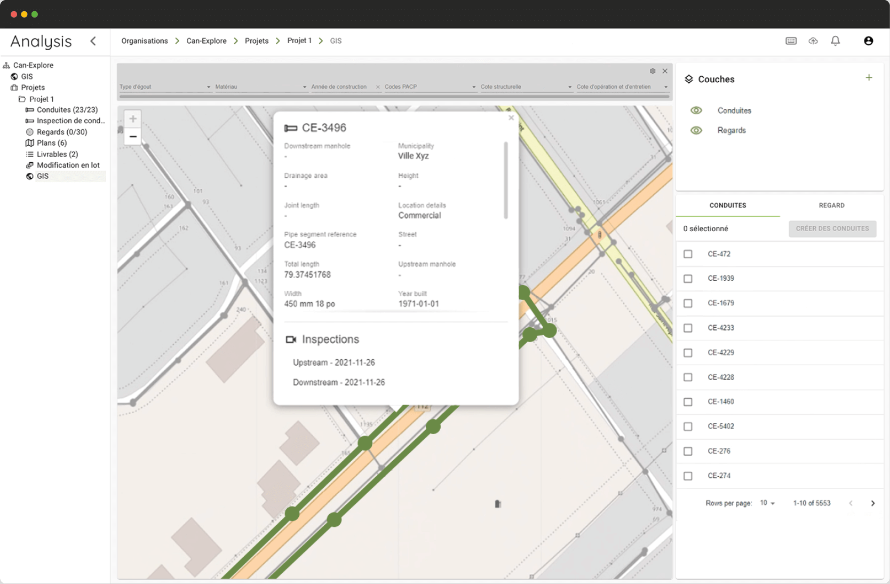This screenshot has height=584, width=890.
Task: Click the CRÉER DES CONDUITES button
Action: click(832, 228)
